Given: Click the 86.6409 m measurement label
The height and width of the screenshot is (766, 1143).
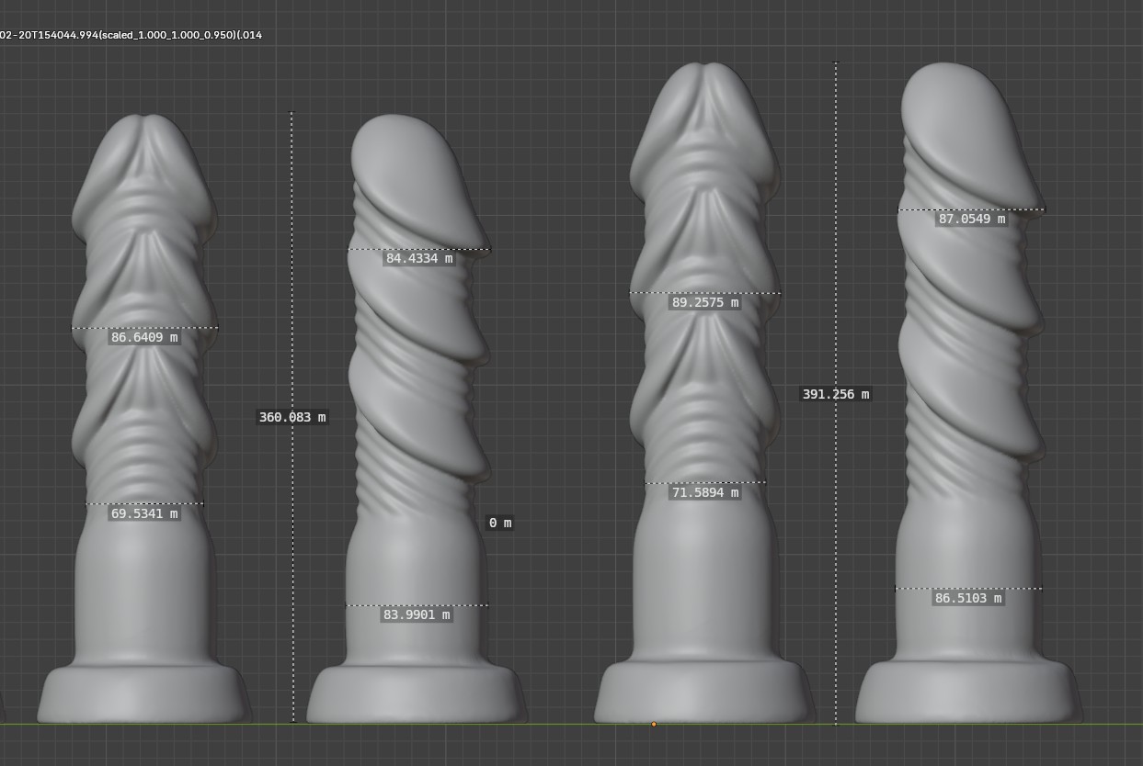Looking at the screenshot, I should coord(144,338).
